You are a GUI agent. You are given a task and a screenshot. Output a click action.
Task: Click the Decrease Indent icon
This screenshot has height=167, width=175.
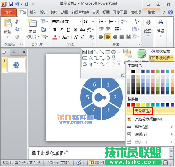coord(101,29)
